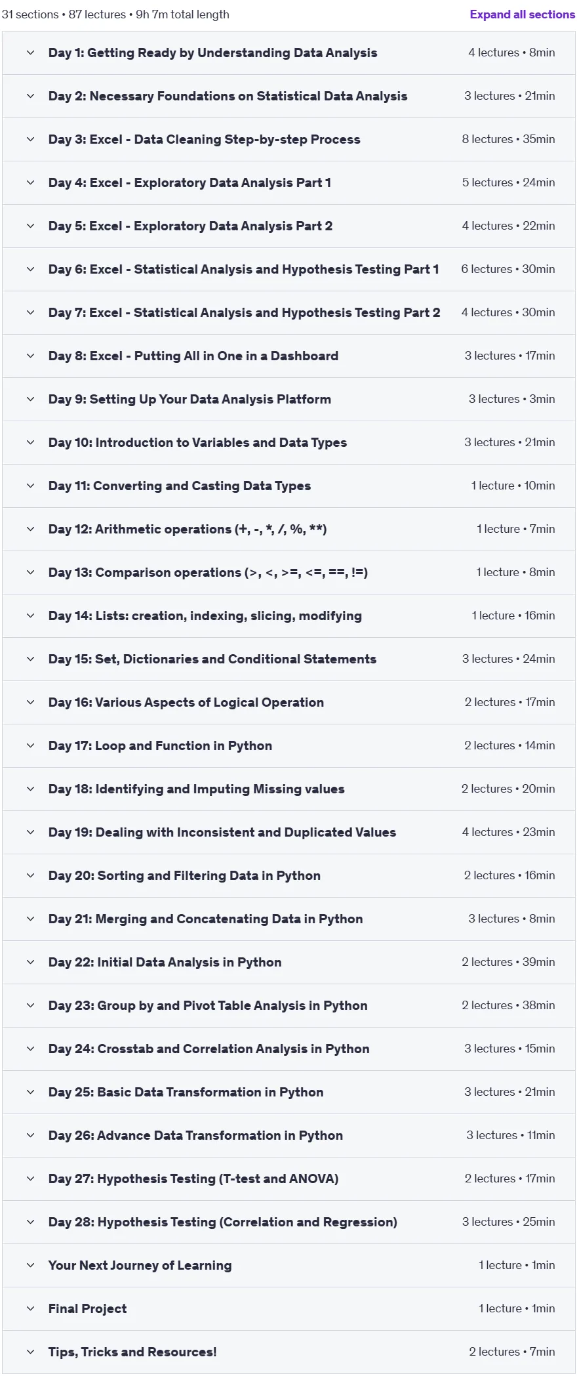Open Your Next Journey of Learning section
This screenshot has width=577, height=1376.
point(288,1265)
